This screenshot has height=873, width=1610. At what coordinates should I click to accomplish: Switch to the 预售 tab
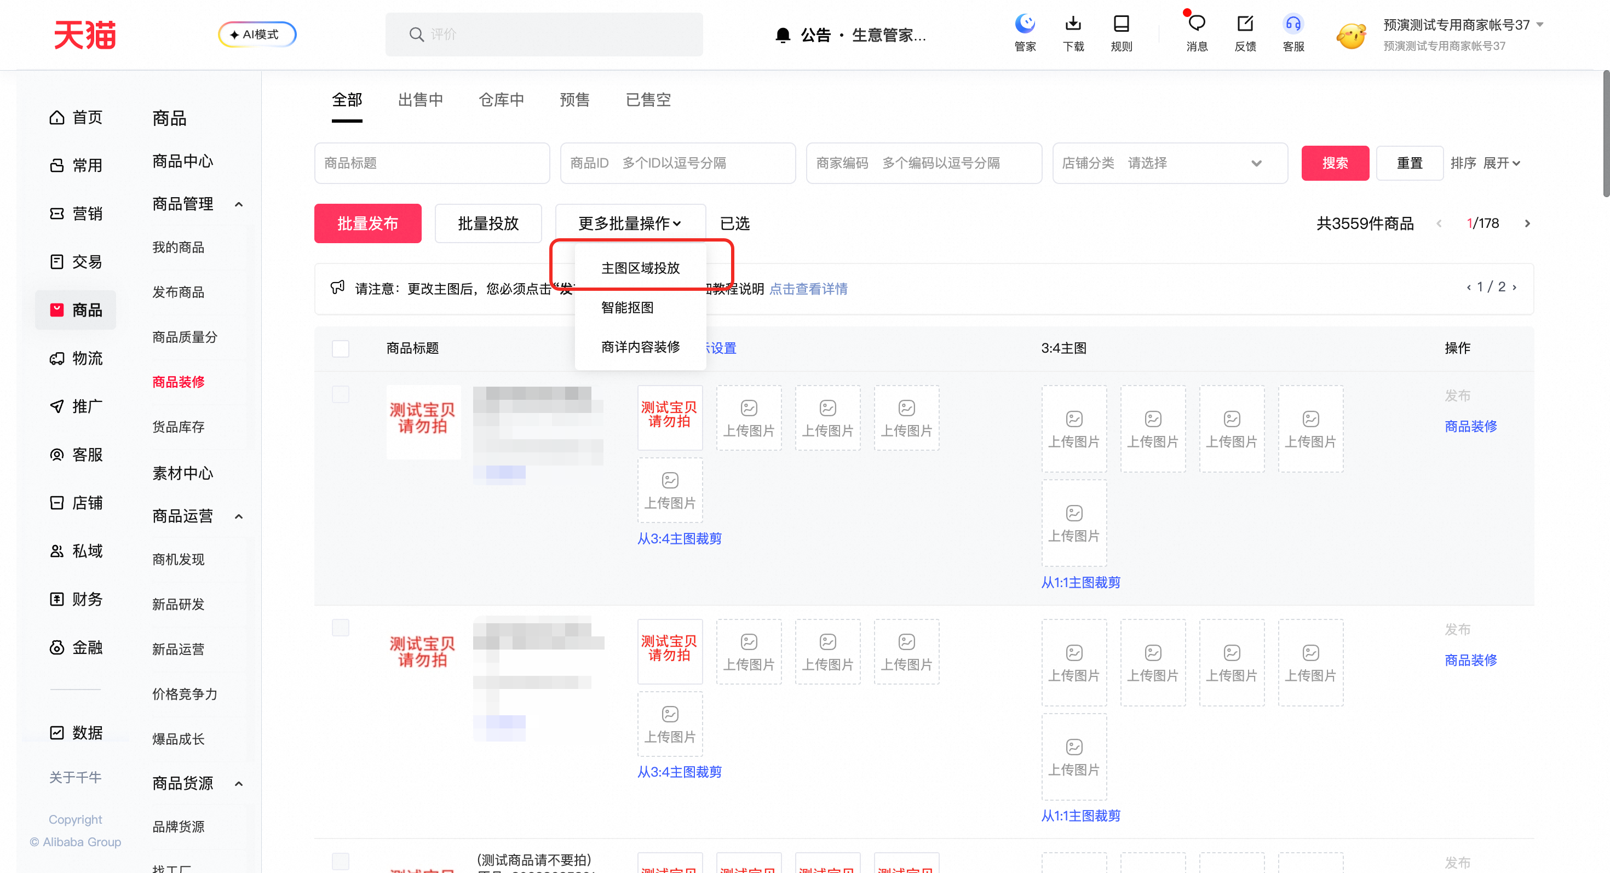[574, 100]
